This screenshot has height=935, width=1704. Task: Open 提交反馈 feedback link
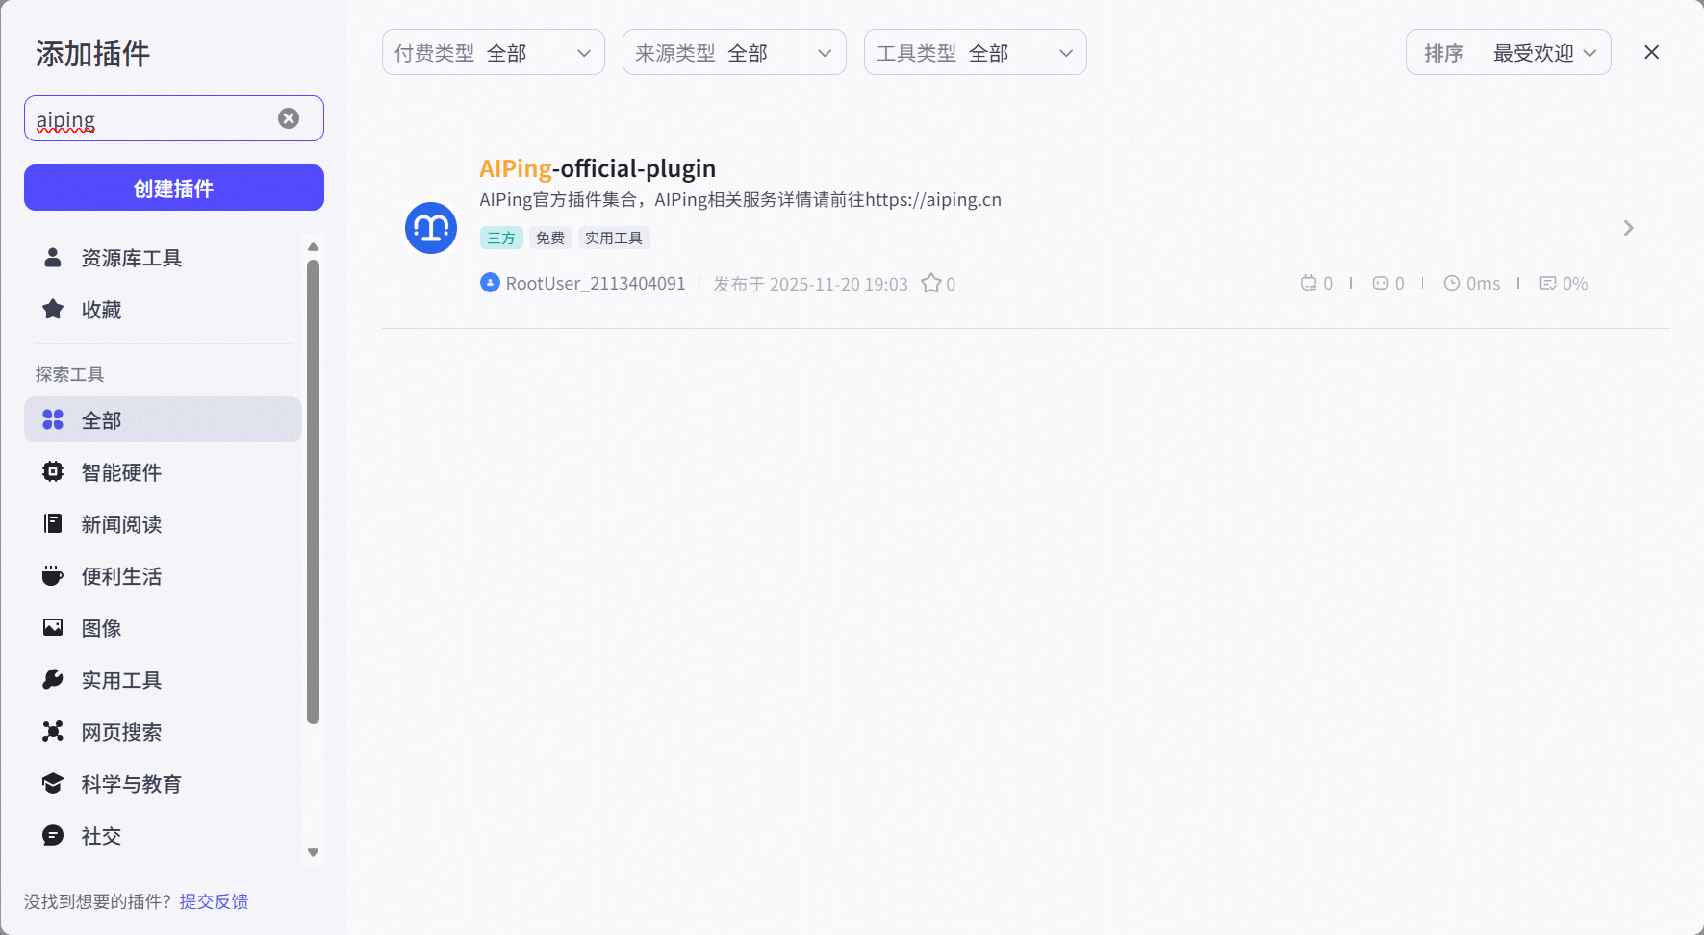click(x=213, y=901)
